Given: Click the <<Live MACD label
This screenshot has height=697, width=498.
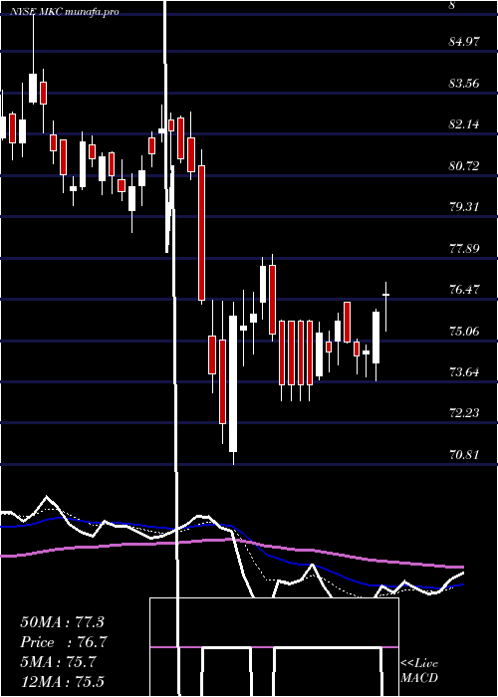Looking at the screenshot, I should point(419,670).
